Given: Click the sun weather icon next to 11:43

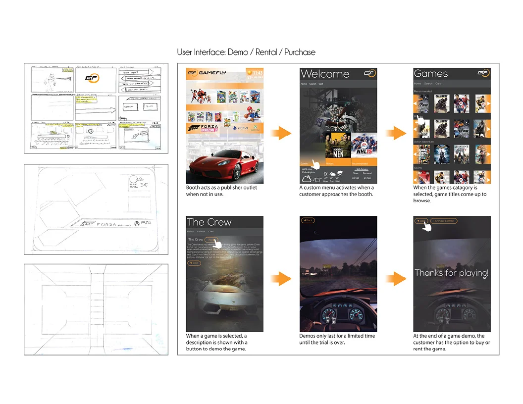Looking at the screenshot, I should [249, 72].
